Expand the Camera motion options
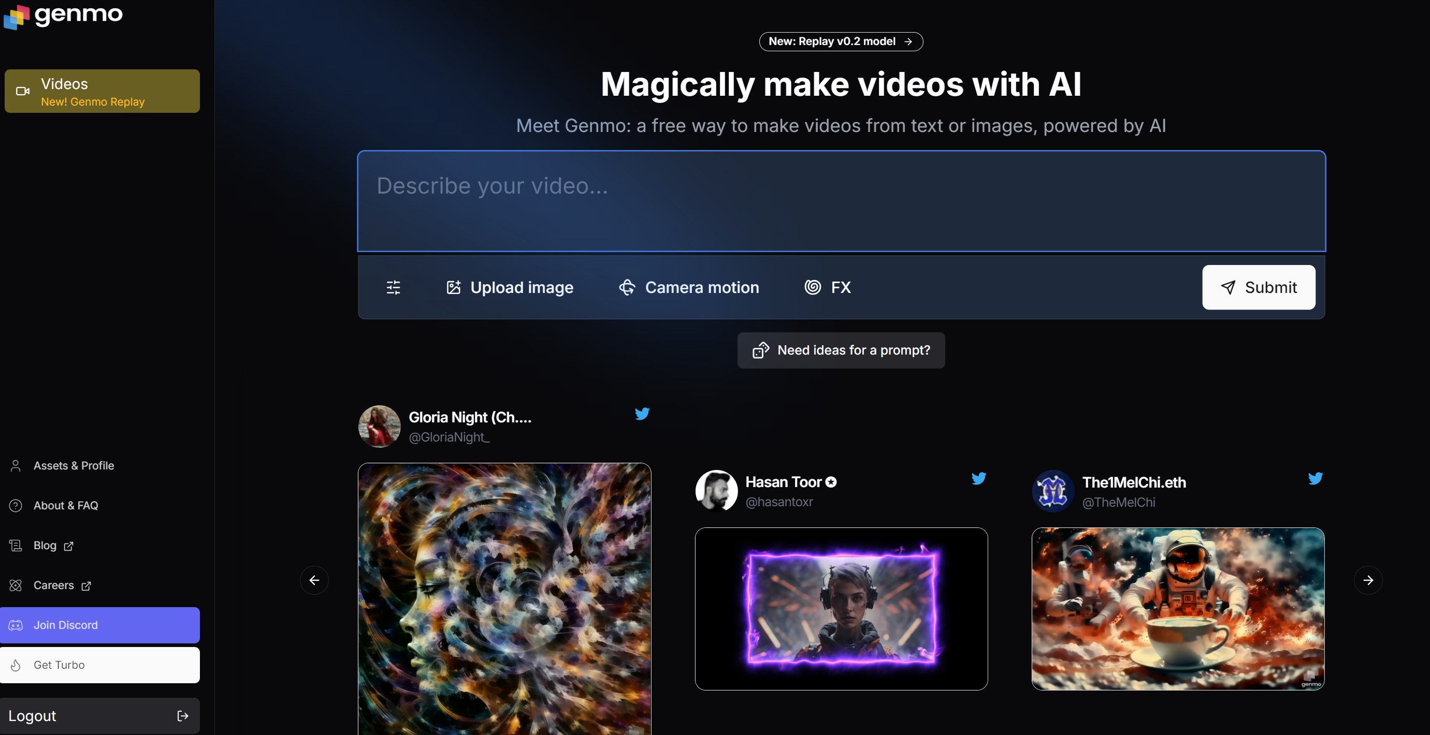This screenshot has height=735, width=1430. [x=689, y=287]
